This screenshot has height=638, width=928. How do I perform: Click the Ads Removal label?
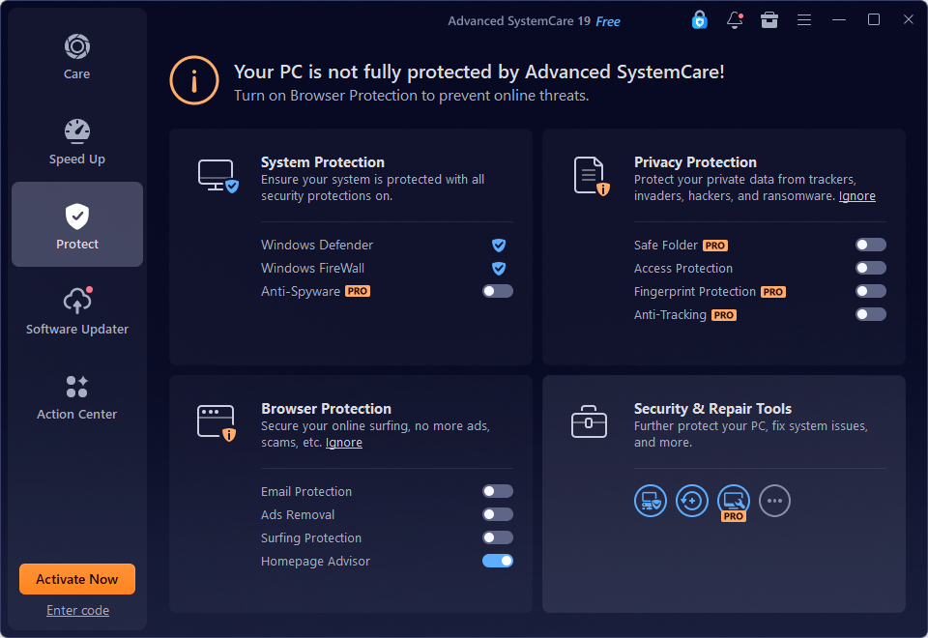pyautogui.click(x=298, y=515)
